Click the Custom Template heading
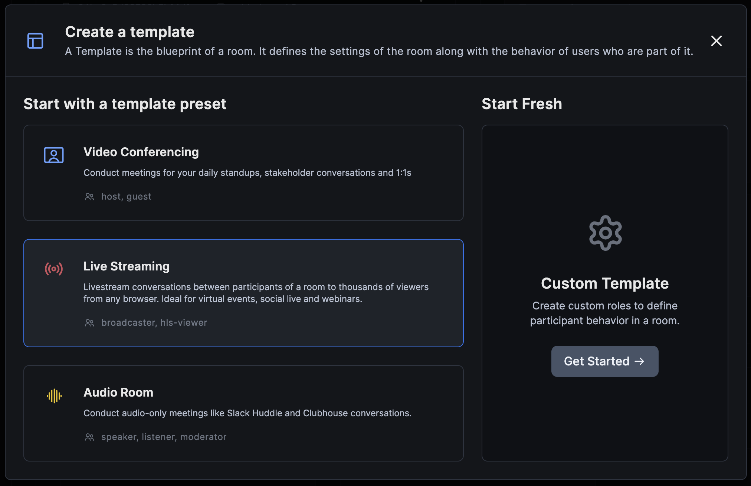The height and width of the screenshot is (486, 751). tap(605, 283)
